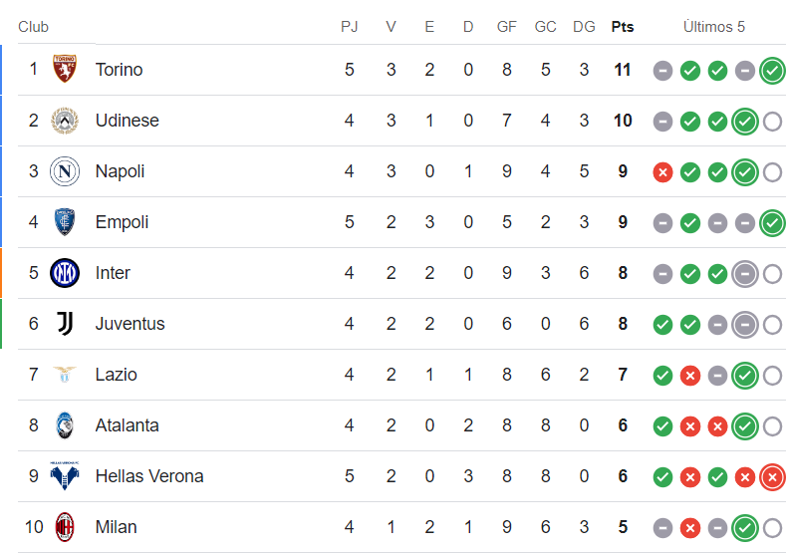The height and width of the screenshot is (555, 789).
Task: Click the Lazio eagle crest icon
Action: 65,375
